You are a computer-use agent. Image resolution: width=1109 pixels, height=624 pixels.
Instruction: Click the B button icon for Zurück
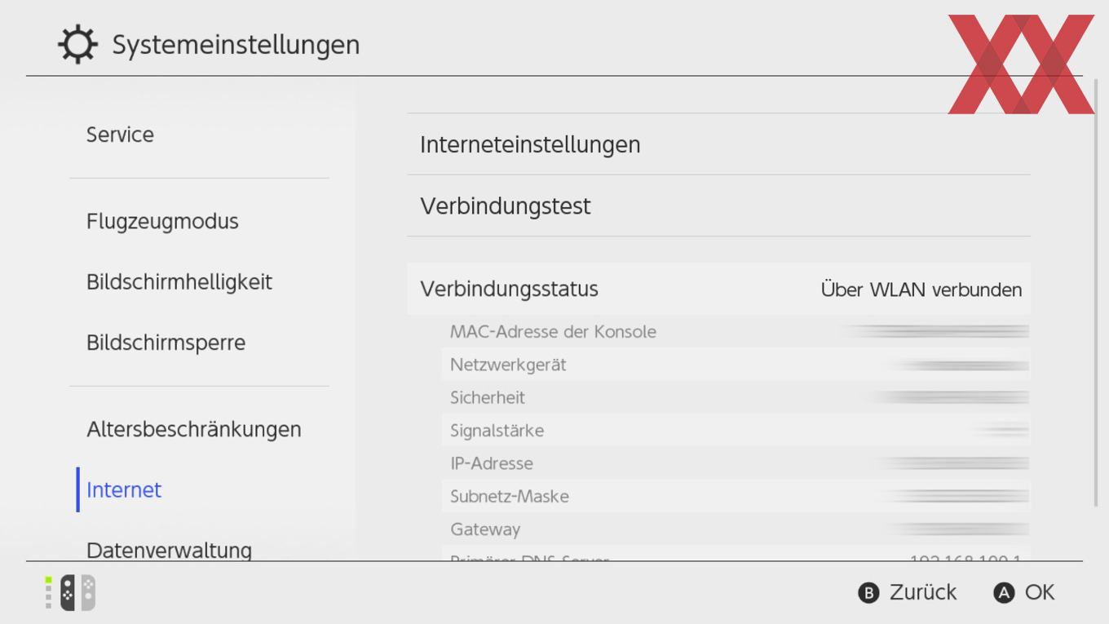click(869, 593)
